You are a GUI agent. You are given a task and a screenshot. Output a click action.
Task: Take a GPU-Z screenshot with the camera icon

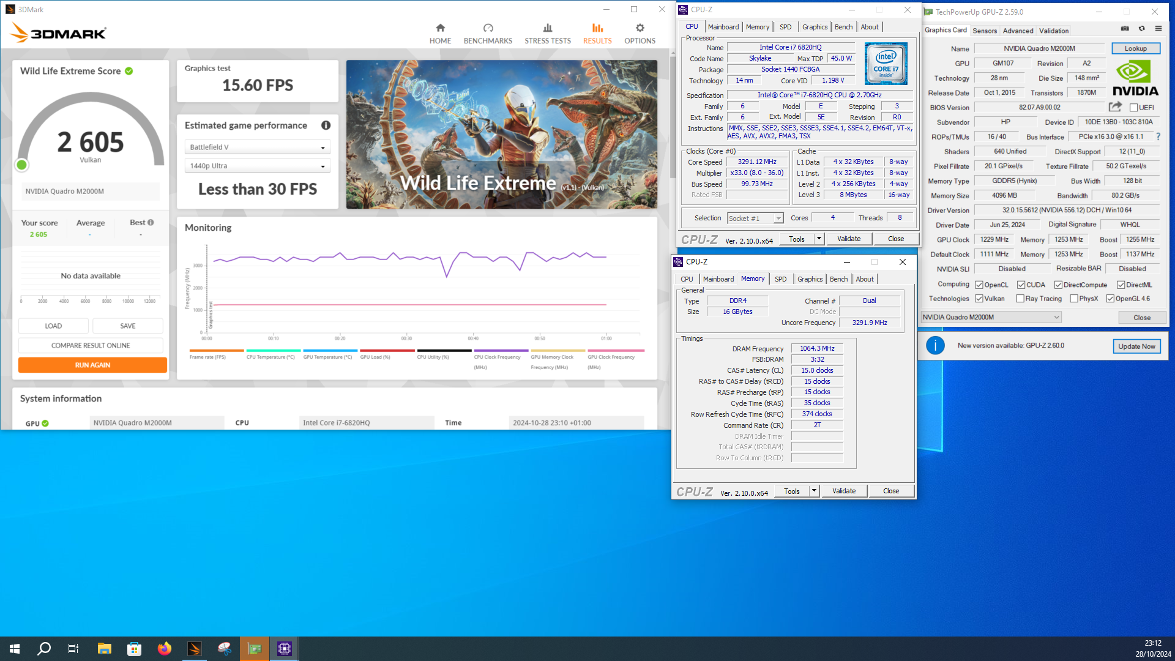pyautogui.click(x=1125, y=29)
